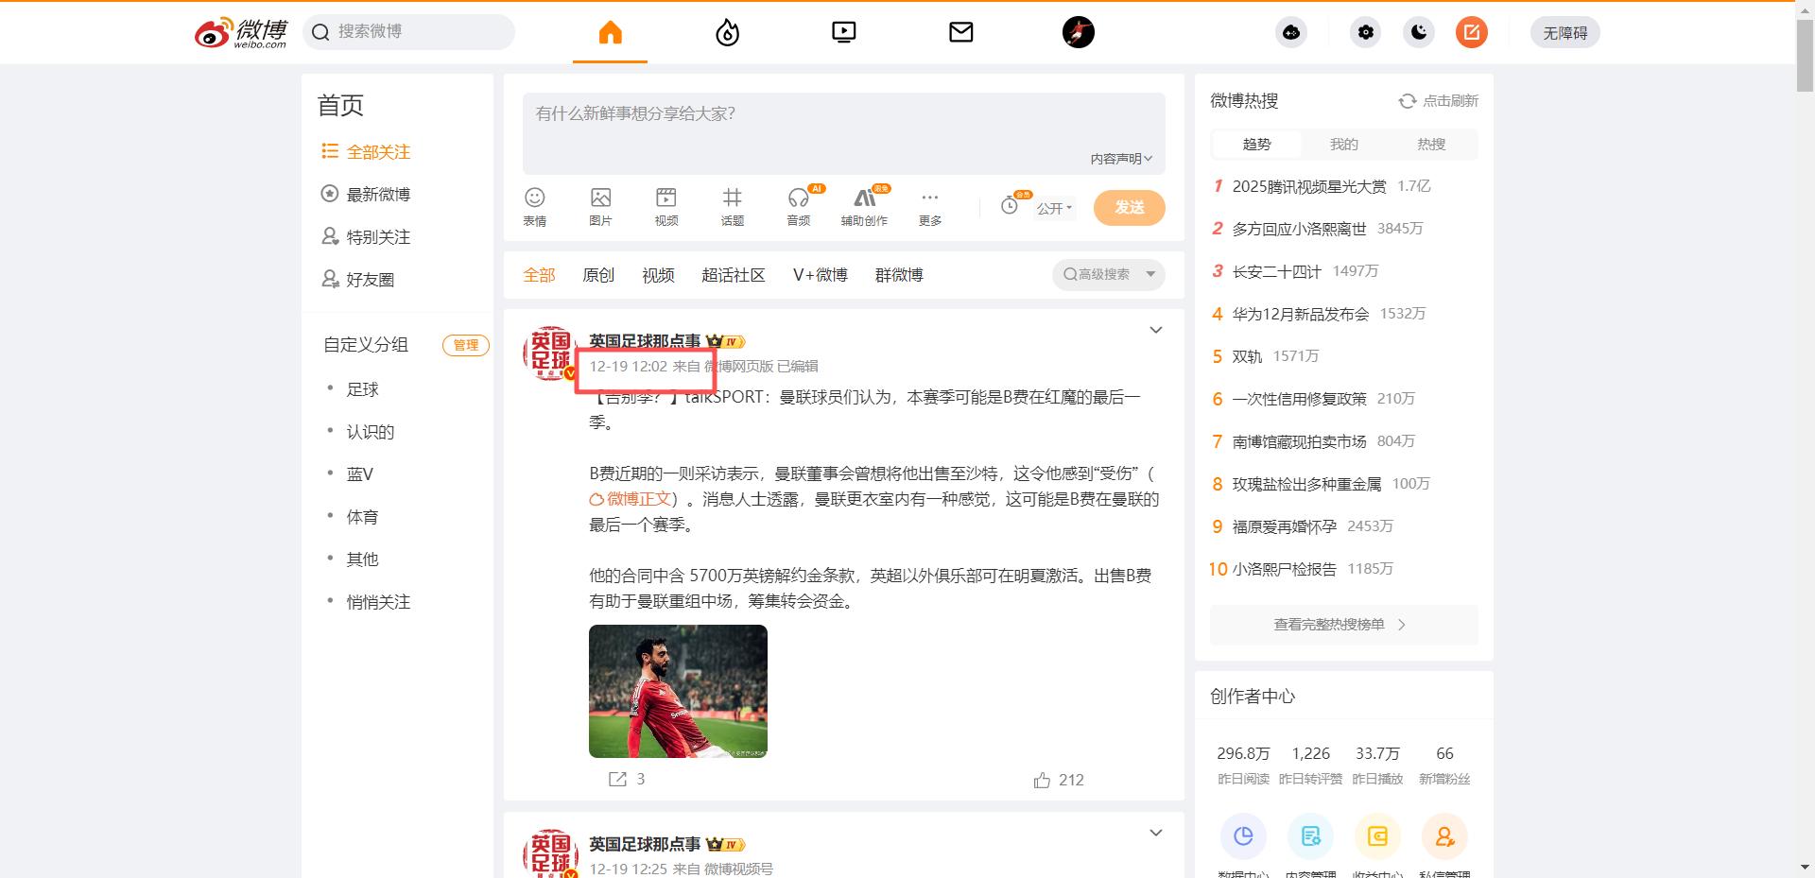Open the 音频 audio tool

(797, 206)
